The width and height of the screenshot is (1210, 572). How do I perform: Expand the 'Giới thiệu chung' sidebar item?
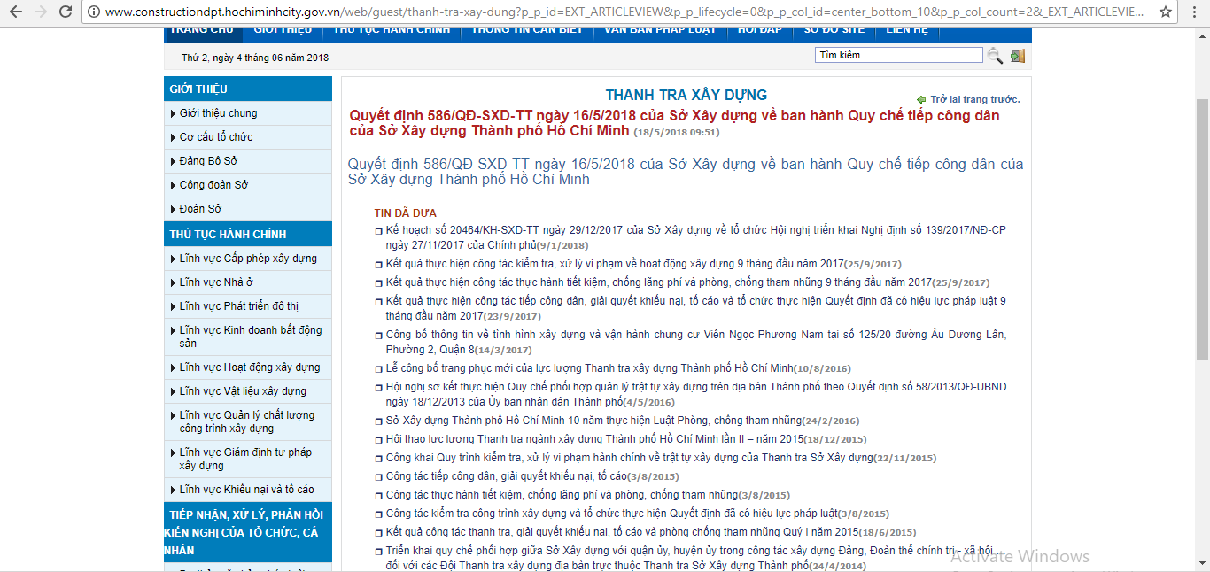click(x=218, y=113)
